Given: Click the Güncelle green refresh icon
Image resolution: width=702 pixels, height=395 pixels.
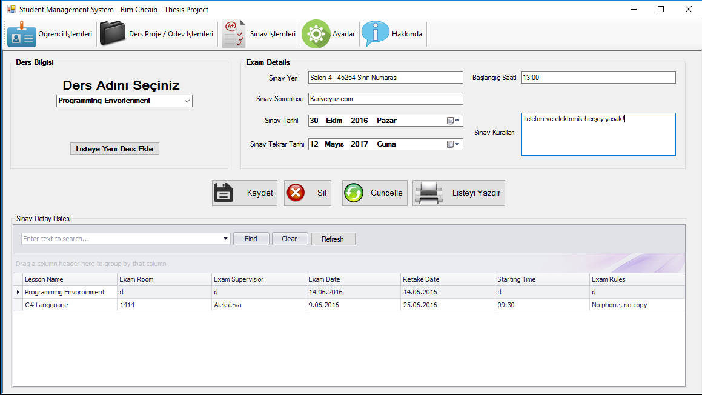Looking at the screenshot, I should tap(354, 193).
